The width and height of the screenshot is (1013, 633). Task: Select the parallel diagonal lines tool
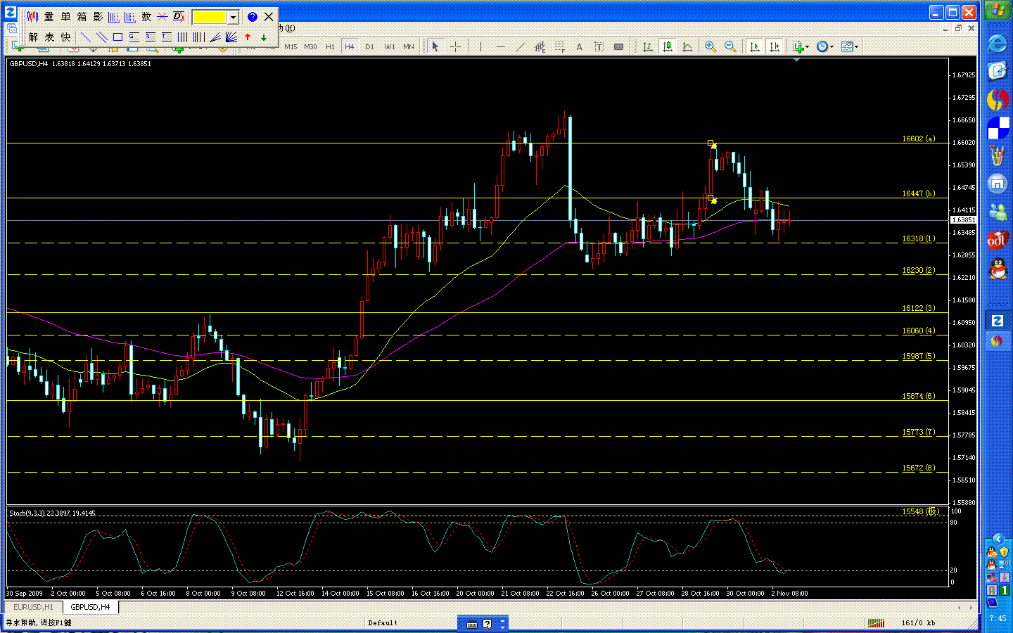(x=102, y=37)
